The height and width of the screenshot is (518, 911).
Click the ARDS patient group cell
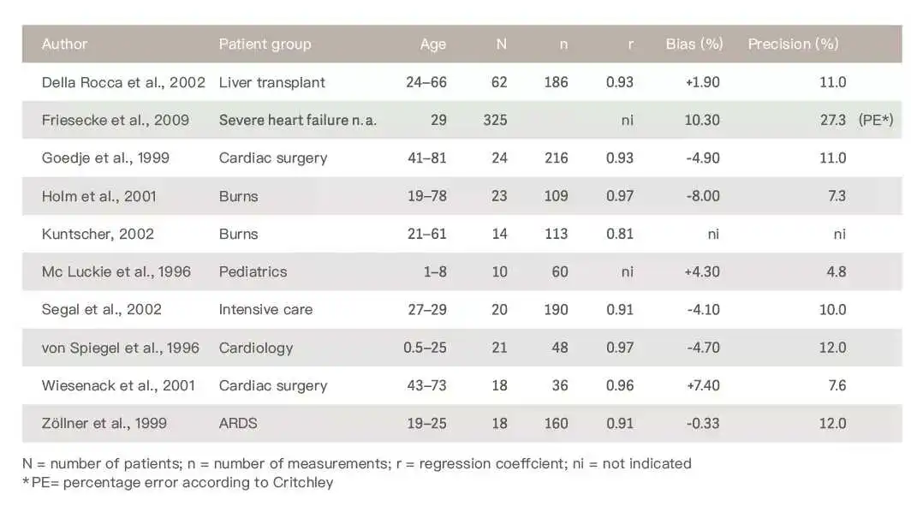point(238,423)
